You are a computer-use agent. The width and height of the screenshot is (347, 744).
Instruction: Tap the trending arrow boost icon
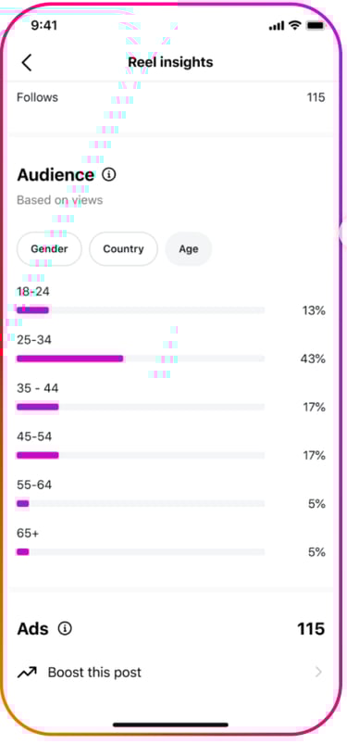point(27,673)
